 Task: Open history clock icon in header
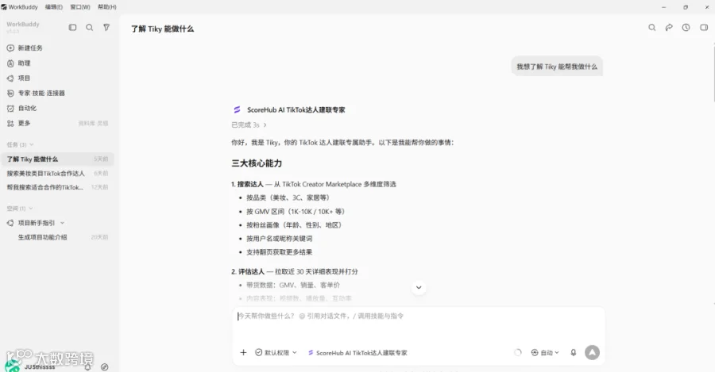(686, 27)
